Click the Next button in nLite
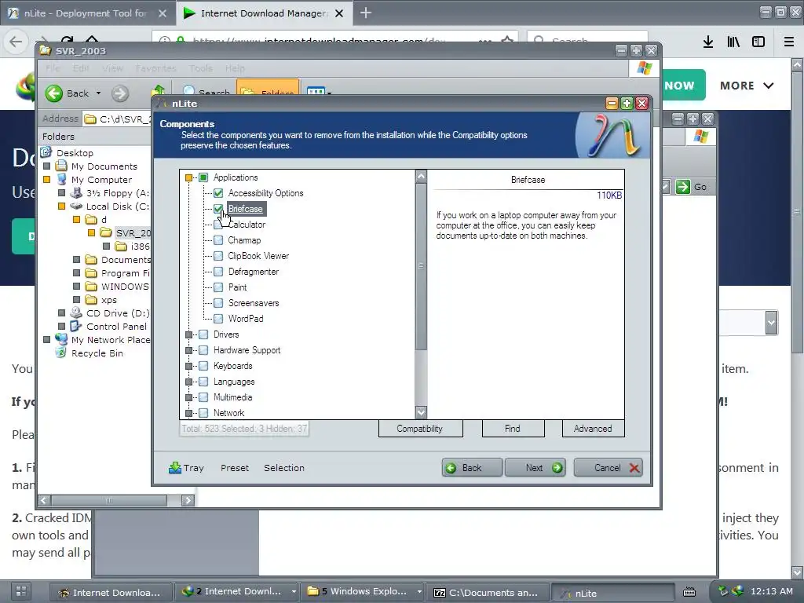 click(x=535, y=468)
